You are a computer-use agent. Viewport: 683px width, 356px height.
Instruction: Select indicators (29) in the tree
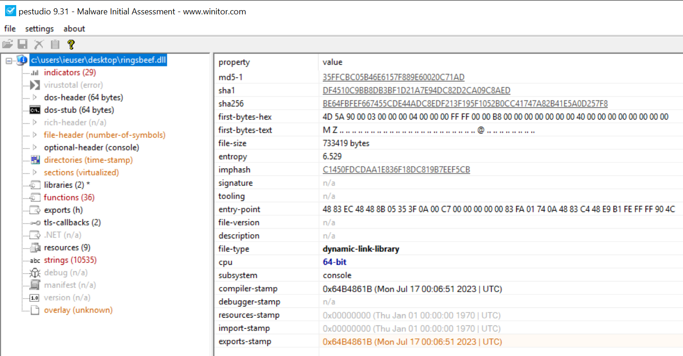70,73
